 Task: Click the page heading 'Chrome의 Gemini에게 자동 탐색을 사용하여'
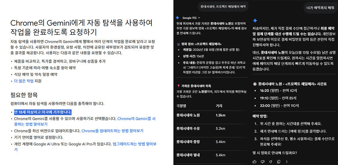point(81,23)
